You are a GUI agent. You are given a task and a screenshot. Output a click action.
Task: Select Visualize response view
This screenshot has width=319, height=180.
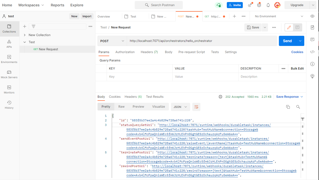pyautogui.click(x=159, y=107)
